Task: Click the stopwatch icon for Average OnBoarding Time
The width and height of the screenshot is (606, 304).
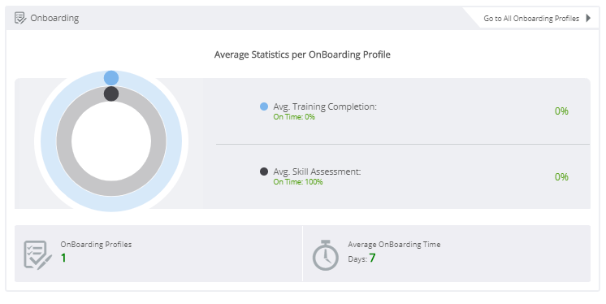Action: (326, 255)
